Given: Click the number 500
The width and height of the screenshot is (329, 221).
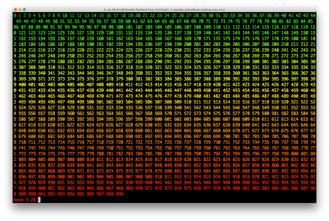Looking at the screenshot, I should click(x=90, y=102).
